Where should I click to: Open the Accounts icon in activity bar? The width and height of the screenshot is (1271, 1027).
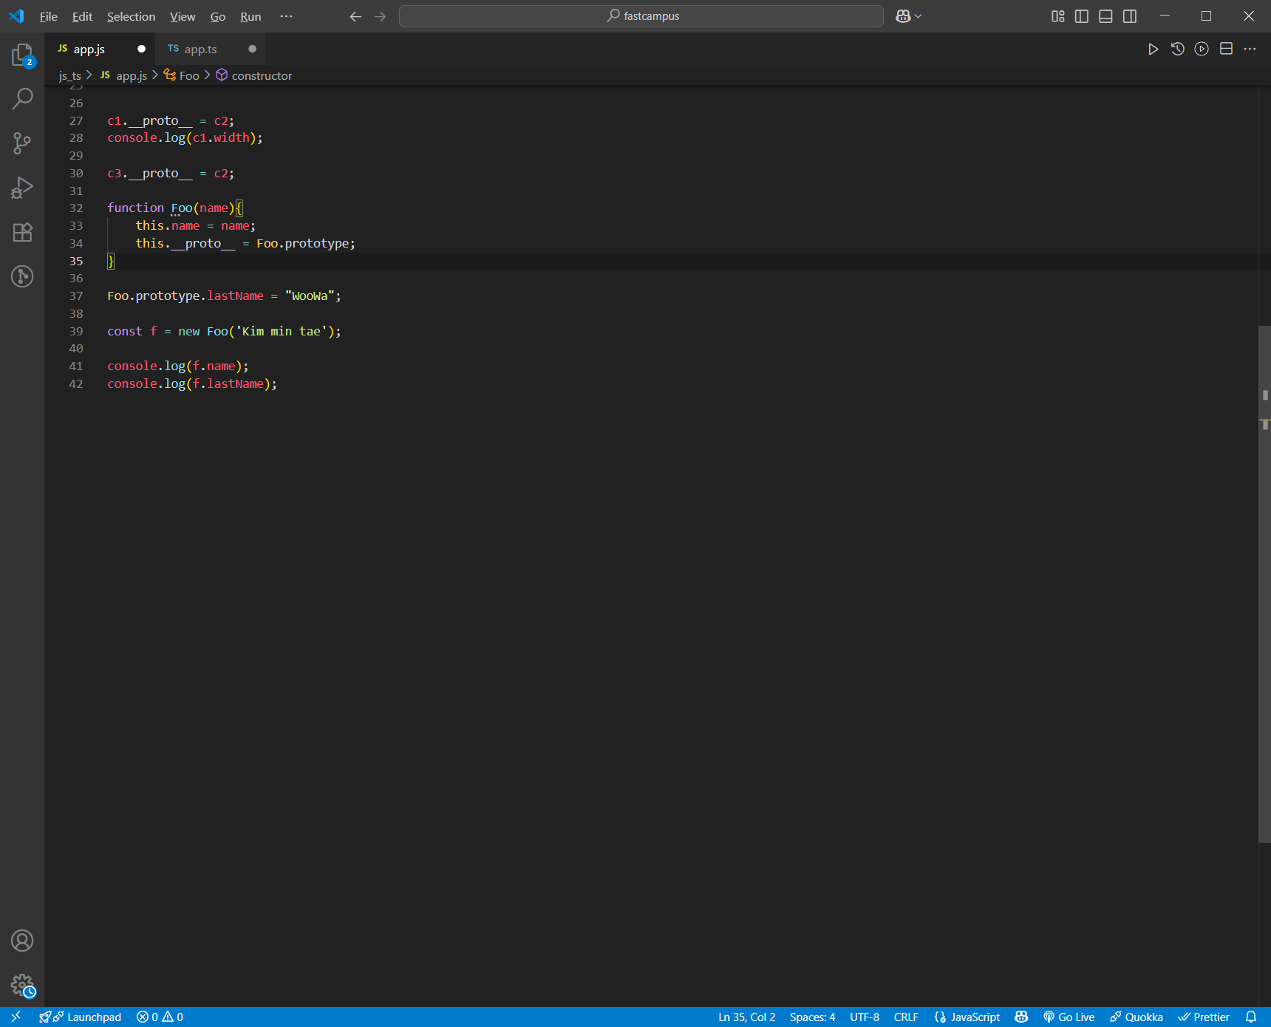coord(22,941)
